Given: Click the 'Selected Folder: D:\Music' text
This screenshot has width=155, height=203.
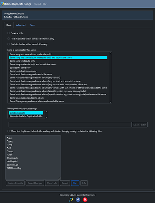Looking at the screenshot, I should coord(16,17).
